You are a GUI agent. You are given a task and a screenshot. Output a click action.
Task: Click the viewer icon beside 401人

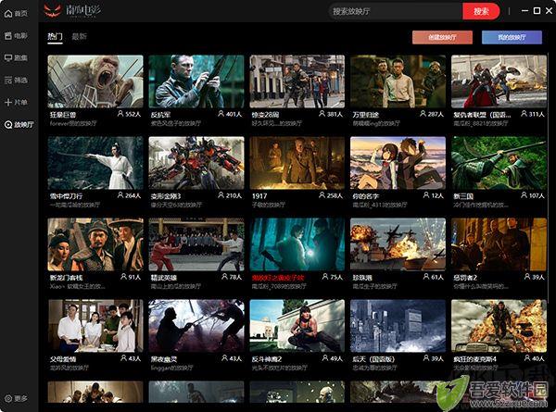[x=221, y=114]
